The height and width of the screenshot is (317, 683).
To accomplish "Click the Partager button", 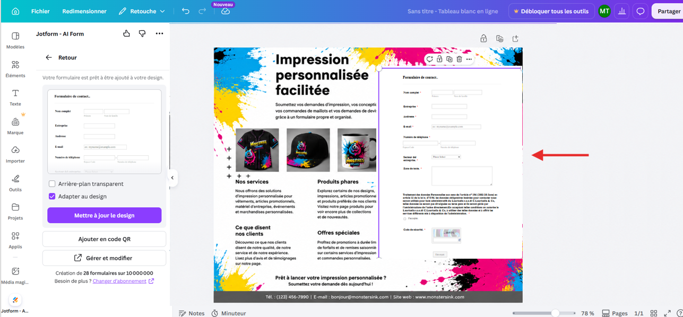I will click(x=668, y=11).
